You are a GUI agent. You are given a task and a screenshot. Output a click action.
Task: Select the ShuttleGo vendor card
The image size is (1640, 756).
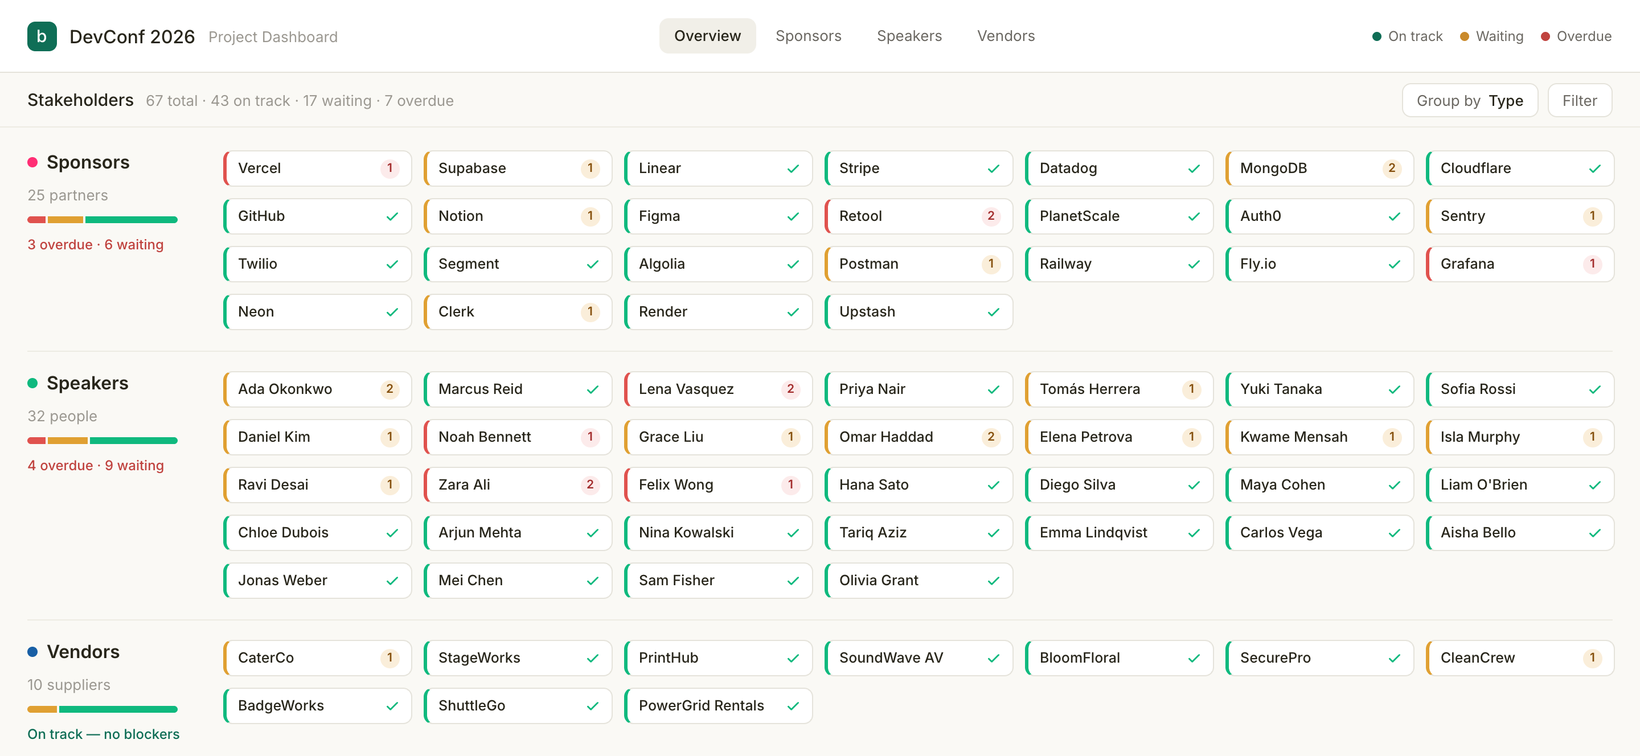pos(518,706)
